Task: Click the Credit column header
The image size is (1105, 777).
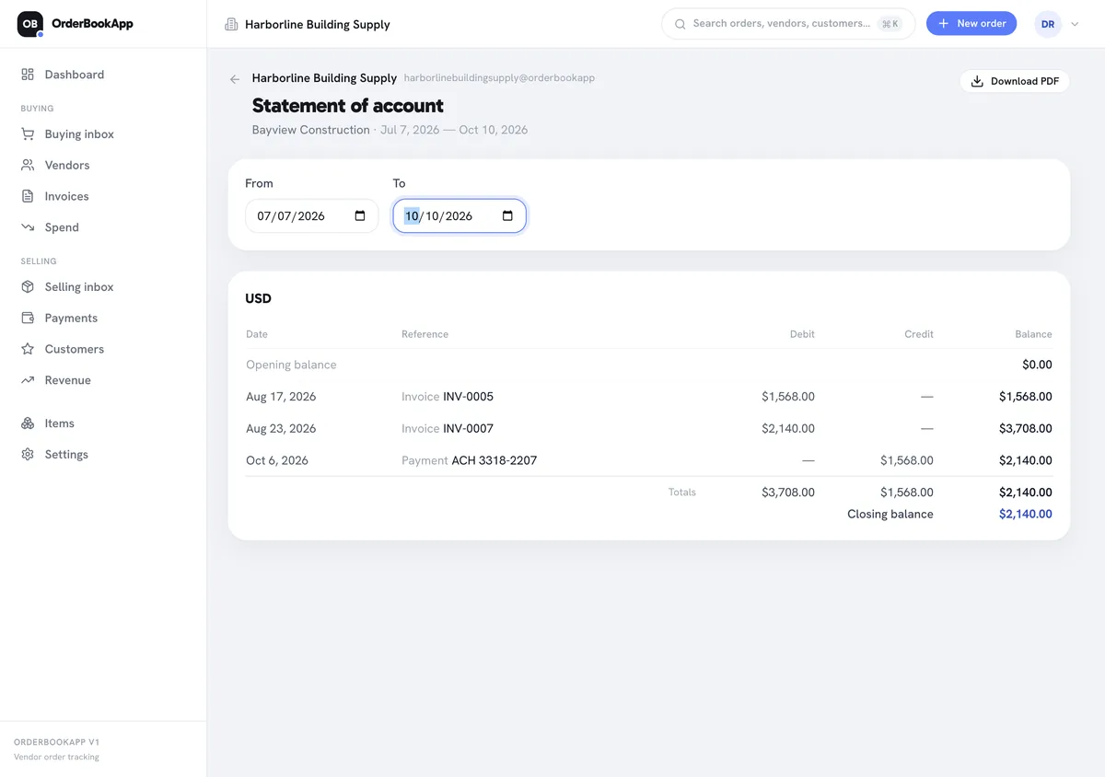Action: pos(919,334)
